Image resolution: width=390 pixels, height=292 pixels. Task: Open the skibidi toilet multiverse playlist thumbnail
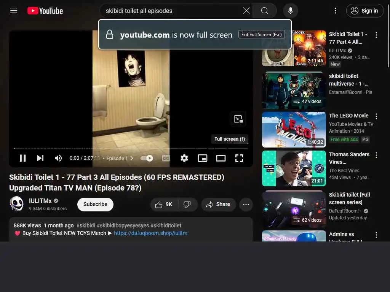pos(294,90)
